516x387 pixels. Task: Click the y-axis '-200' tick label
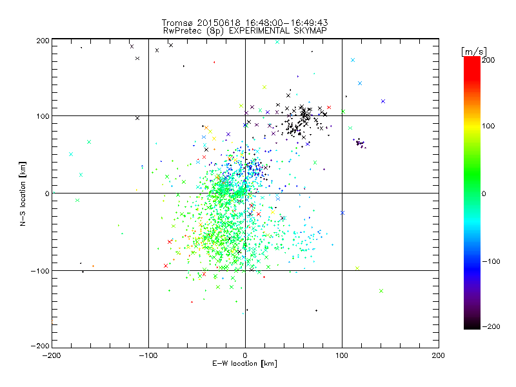coord(40,346)
